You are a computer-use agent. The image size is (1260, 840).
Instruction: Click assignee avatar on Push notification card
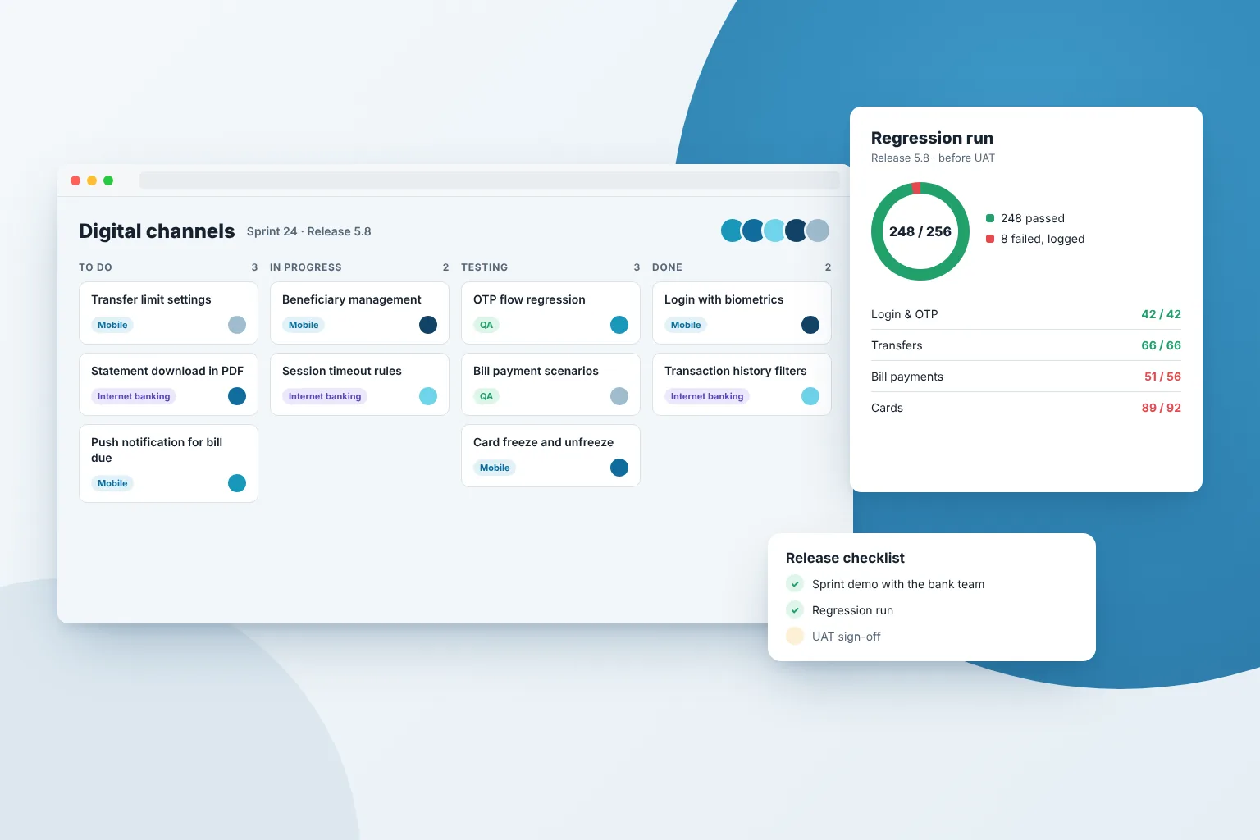click(x=237, y=483)
